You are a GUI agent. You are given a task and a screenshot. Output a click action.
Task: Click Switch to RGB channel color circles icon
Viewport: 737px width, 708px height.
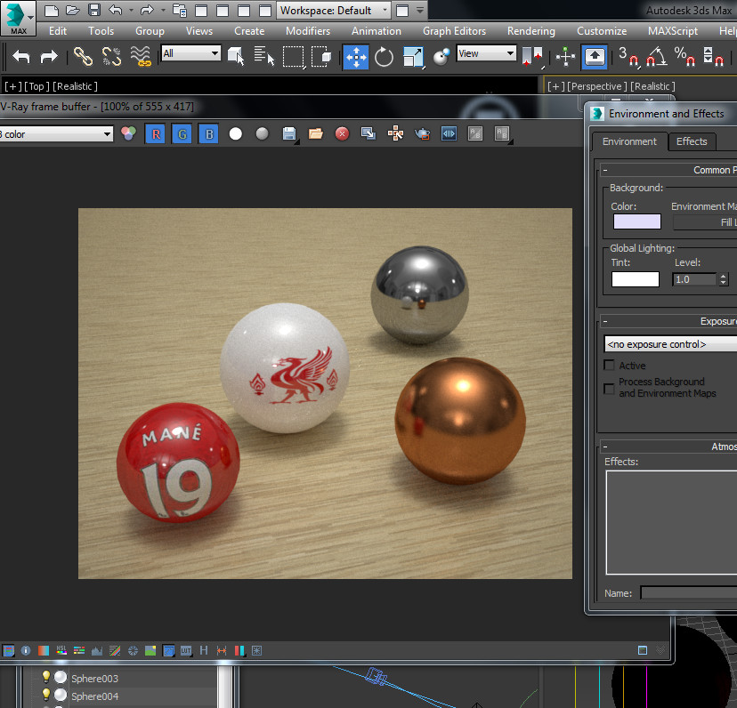pyautogui.click(x=128, y=134)
